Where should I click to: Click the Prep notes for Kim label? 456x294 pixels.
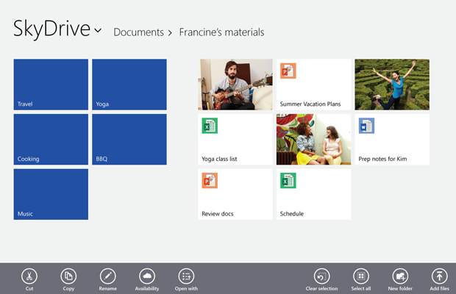tap(382, 159)
